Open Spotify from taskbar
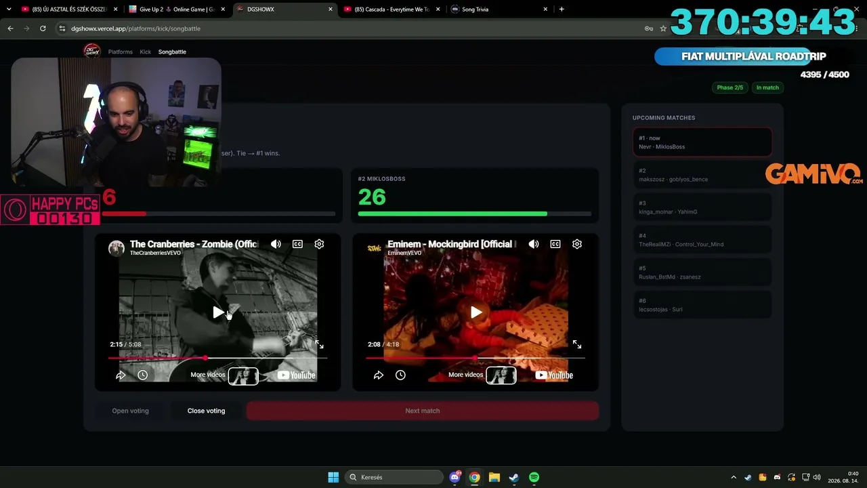 [534, 477]
